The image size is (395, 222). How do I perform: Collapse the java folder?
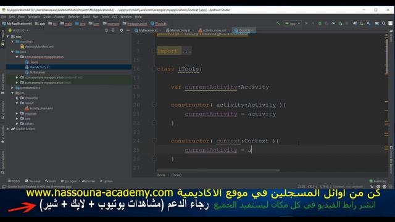[x=12, y=52]
